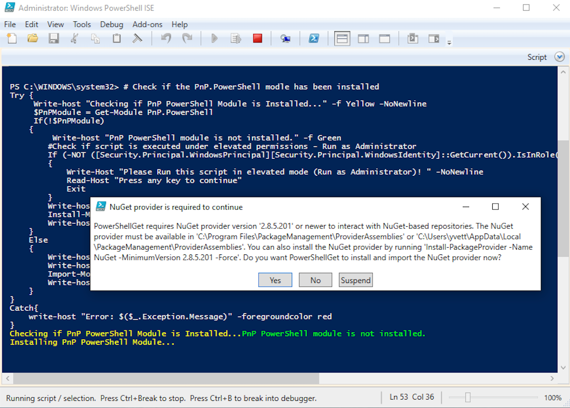This screenshot has width=570, height=408.
Task: Open the Help menu
Action: 180,25
